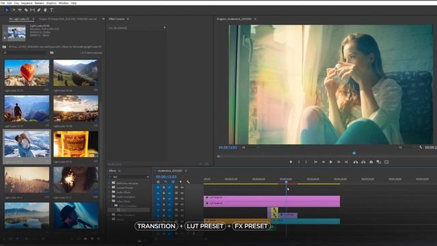
Task: Hide the upper pink LUT clip's track
Action: [182, 199]
